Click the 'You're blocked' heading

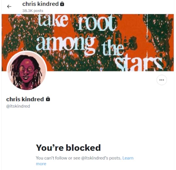coord(68,147)
